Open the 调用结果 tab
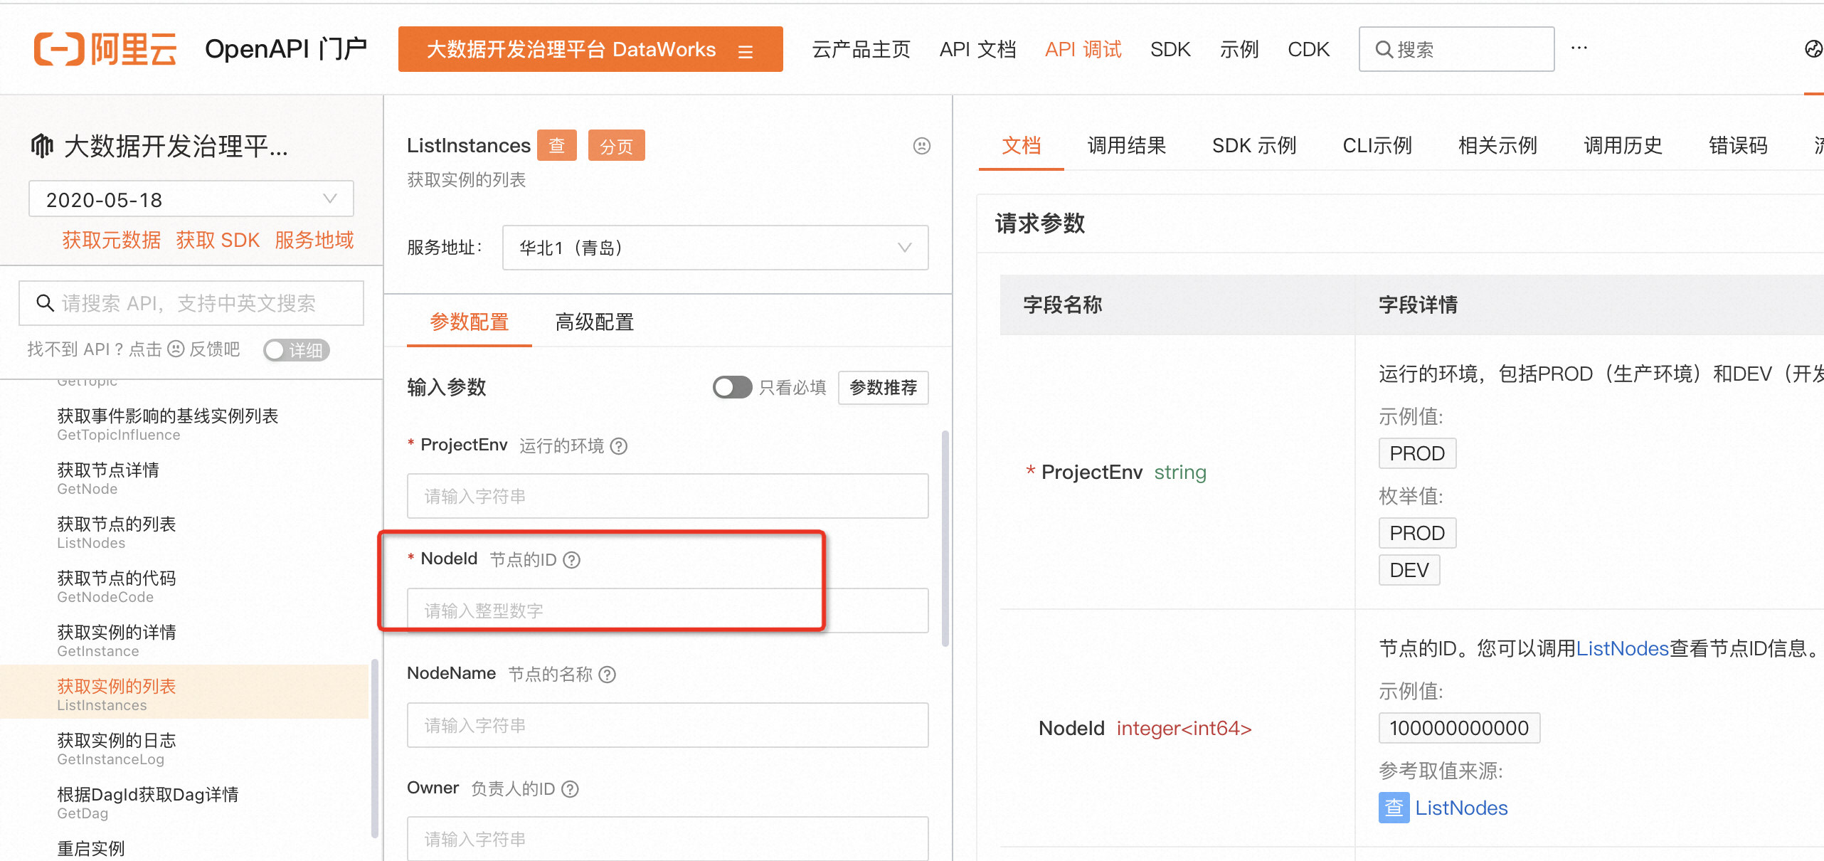This screenshot has width=1824, height=861. click(1126, 146)
